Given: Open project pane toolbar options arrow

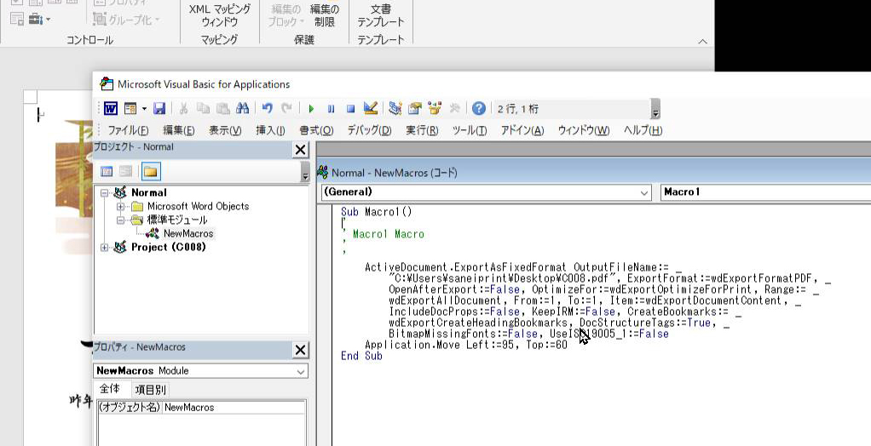Looking at the screenshot, I should (305, 172).
